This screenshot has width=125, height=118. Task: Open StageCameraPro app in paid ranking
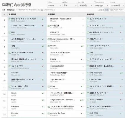(63, 100)
